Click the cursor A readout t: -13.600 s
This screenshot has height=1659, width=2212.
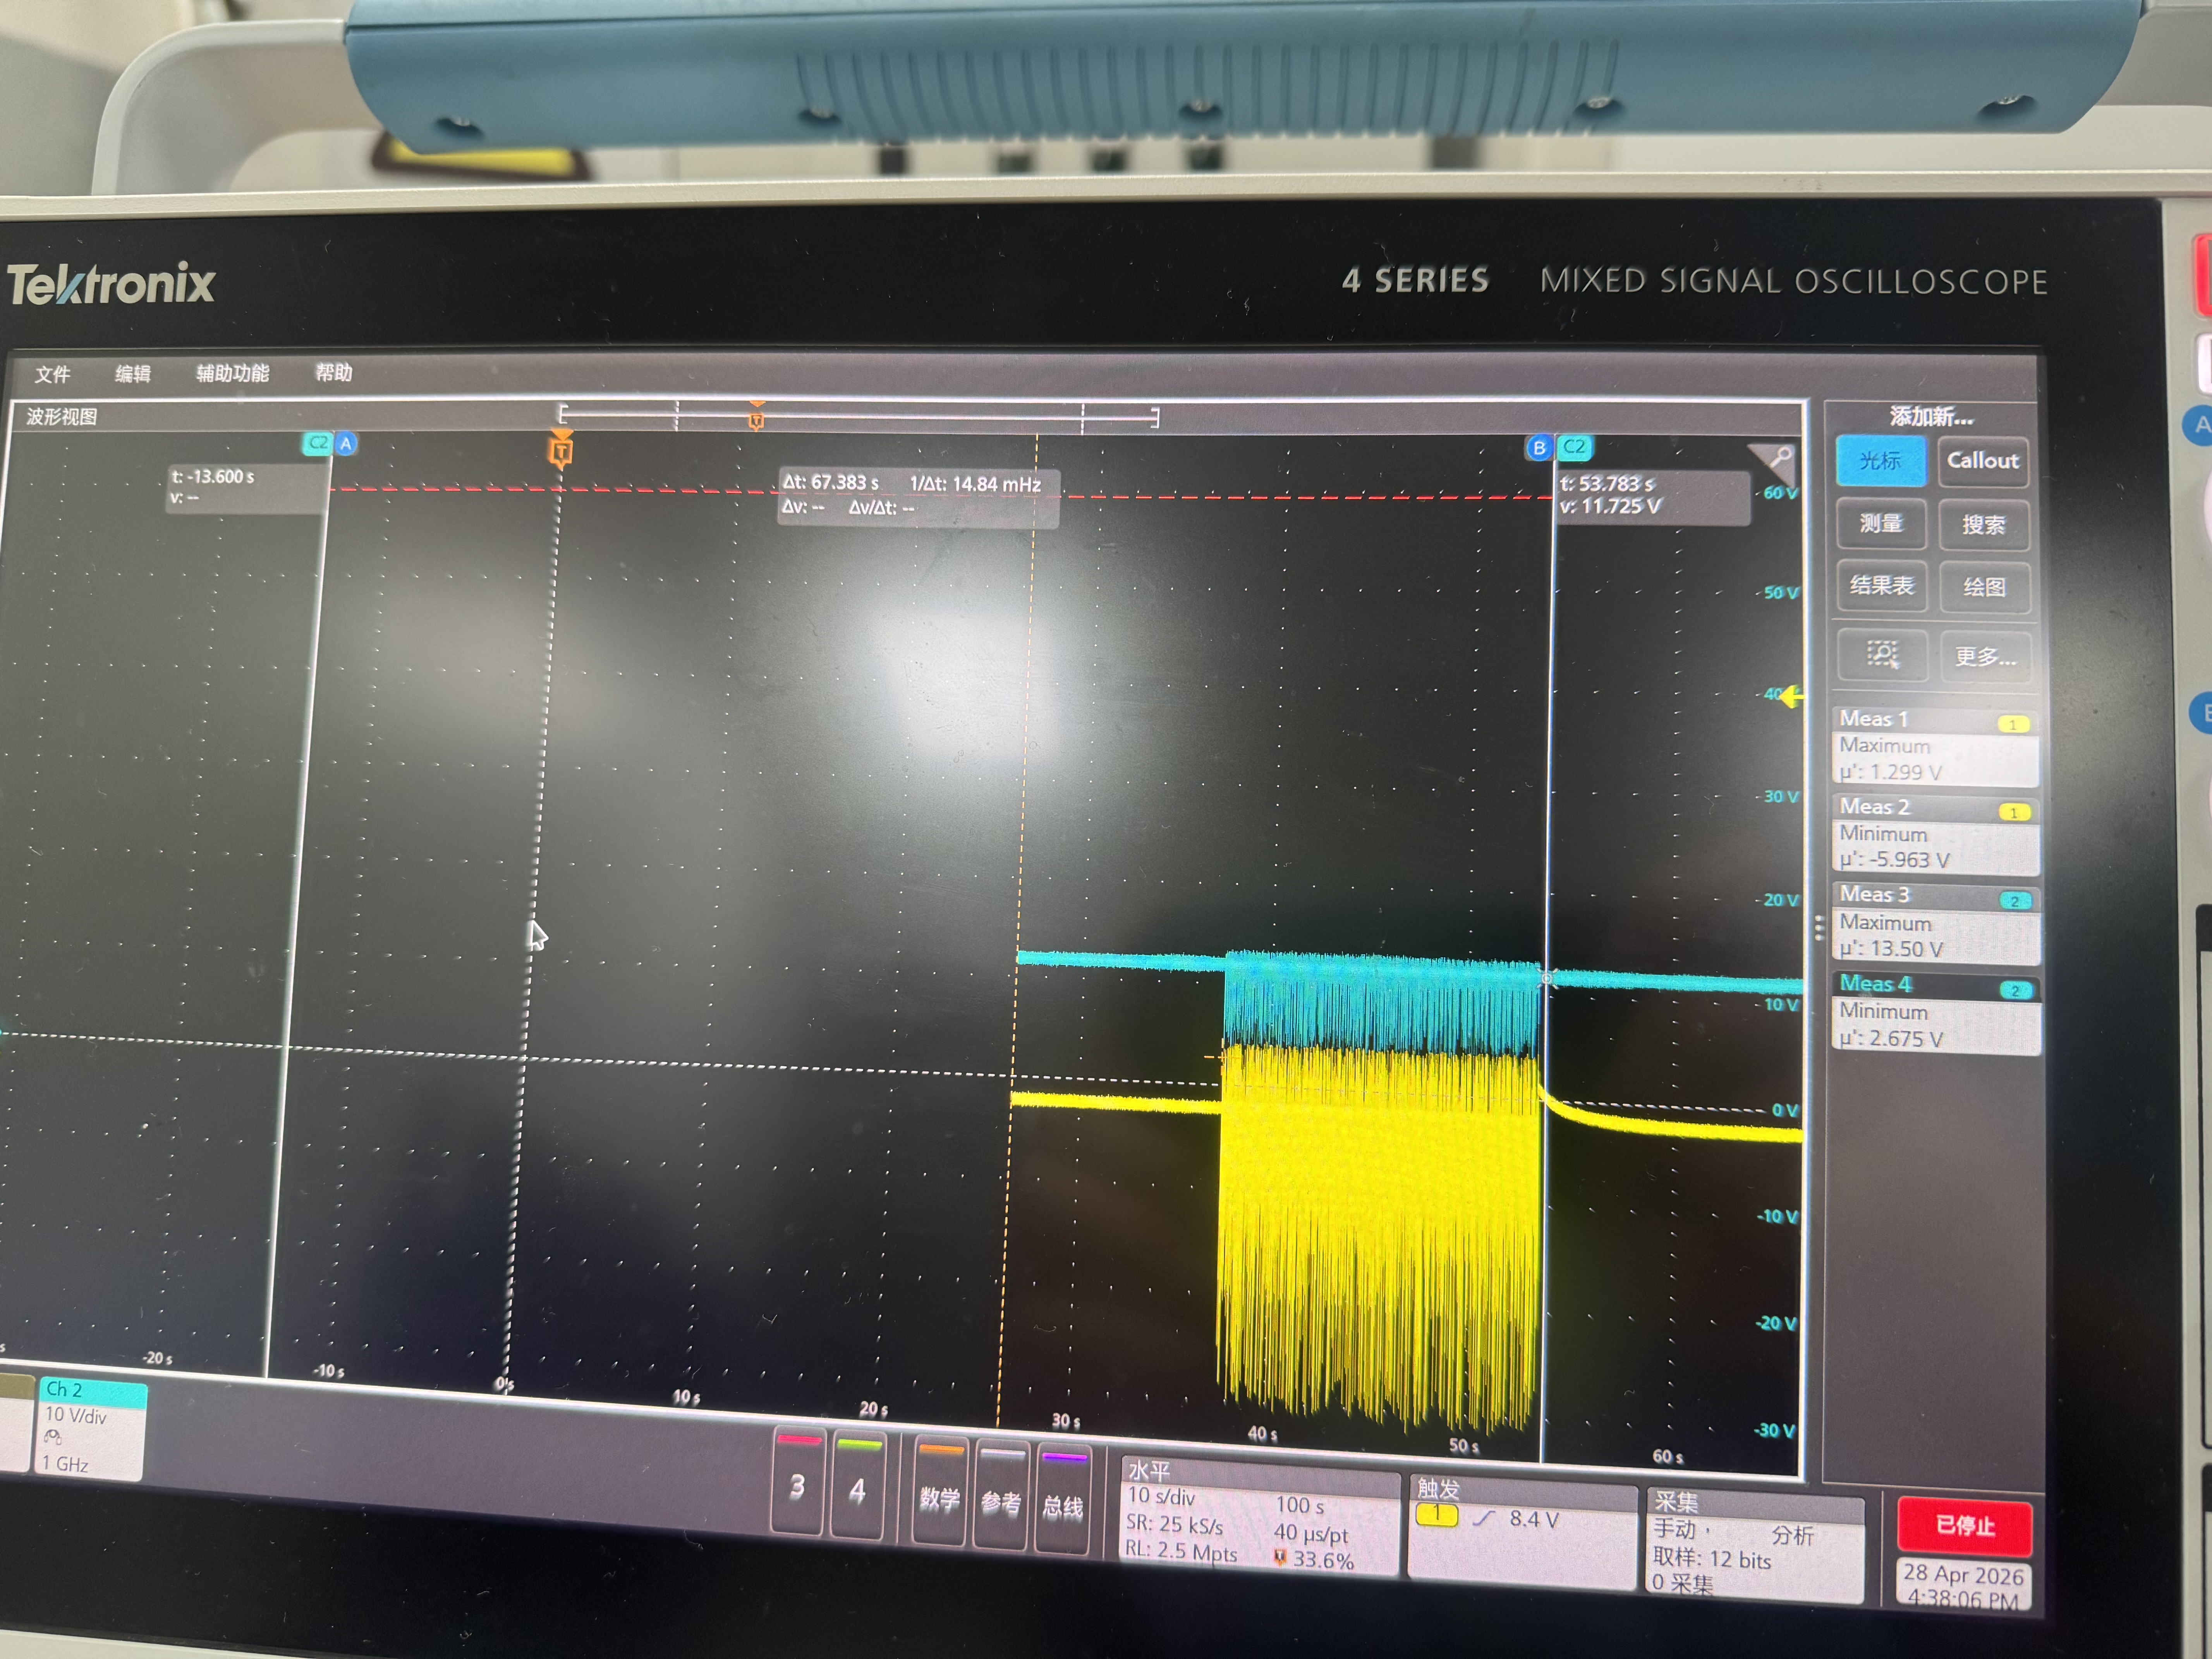point(213,477)
